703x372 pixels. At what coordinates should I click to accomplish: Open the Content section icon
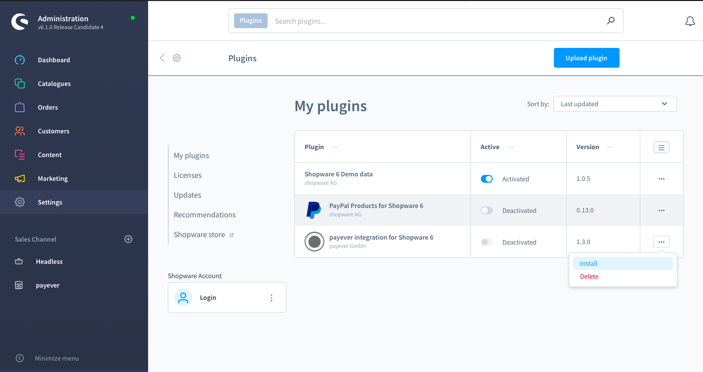[x=20, y=155]
